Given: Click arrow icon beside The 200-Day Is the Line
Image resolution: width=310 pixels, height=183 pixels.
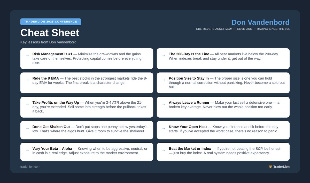Looking at the screenshot, I should [x=164, y=56].
